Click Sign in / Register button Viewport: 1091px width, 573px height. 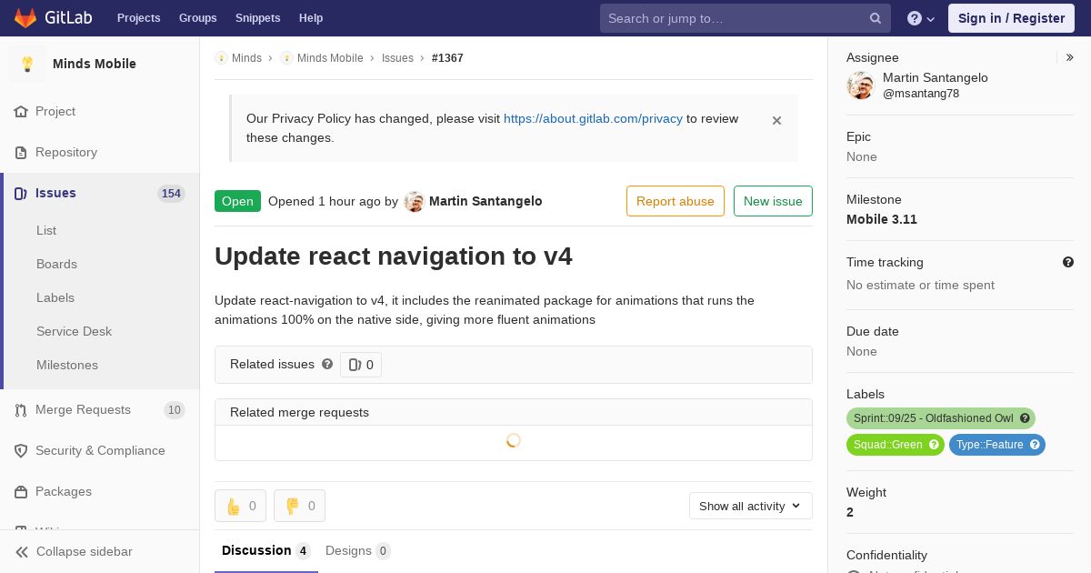coord(1011,18)
